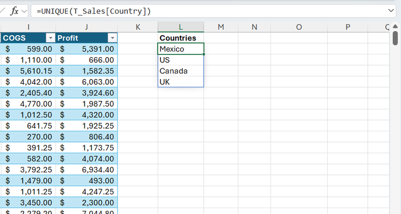
Task: Select the Canada cell
Action: click(x=181, y=71)
